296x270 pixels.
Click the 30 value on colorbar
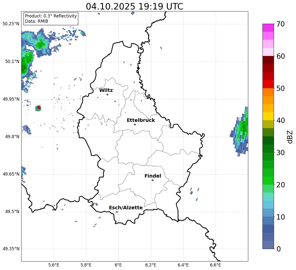click(280, 152)
